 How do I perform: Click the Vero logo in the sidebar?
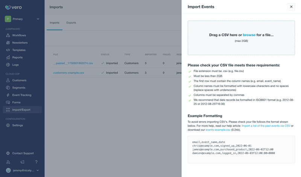(13, 8)
